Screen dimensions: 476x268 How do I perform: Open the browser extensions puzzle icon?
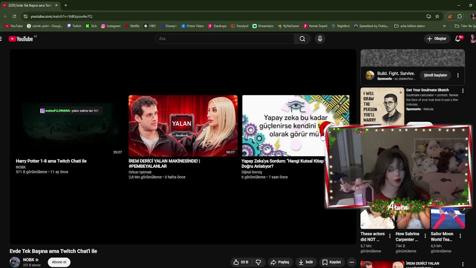tap(460, 16)
